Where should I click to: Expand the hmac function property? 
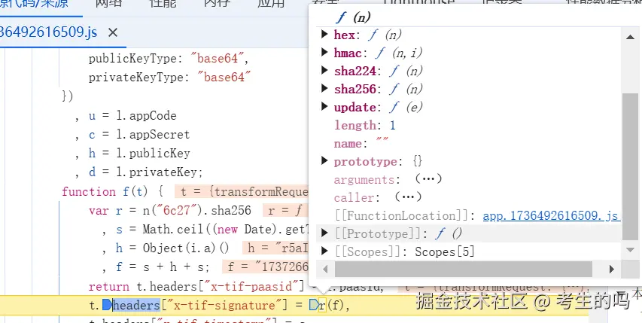324,52
